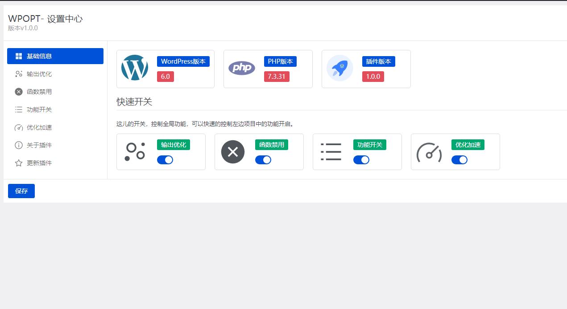Turn off the 优化加速 switch
567x309 pixels.
click(459, 160)
